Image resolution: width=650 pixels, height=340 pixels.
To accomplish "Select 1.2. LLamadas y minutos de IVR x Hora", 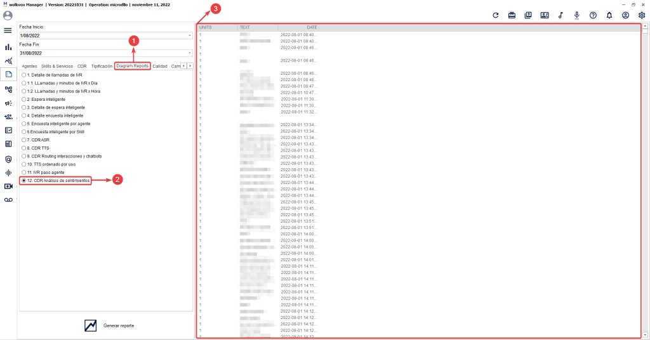I will click(x=60, y=91).
